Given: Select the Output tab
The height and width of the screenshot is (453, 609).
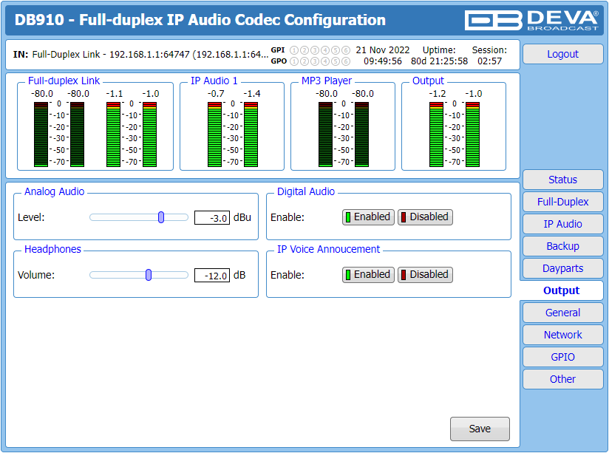Looking at the screenshot, I should coord(561,290).
